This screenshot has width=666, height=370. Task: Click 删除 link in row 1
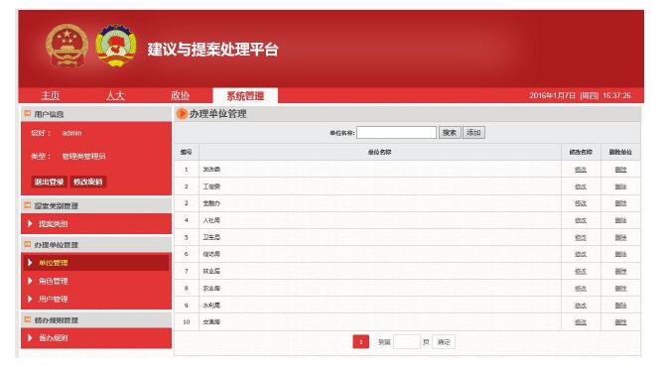620,170
